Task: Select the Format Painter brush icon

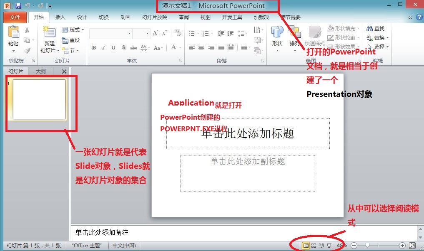Action: (x=27, y=50)
